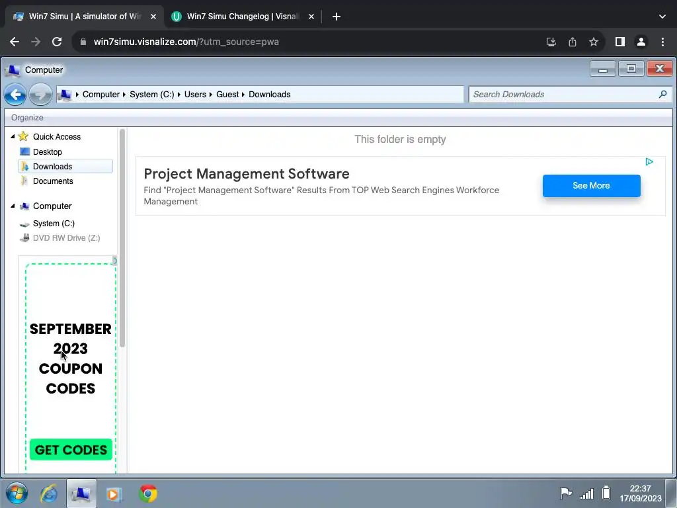The height and width of the screenshot is (508, 677).
Task: Open a new browser tab
Action: 337,17
